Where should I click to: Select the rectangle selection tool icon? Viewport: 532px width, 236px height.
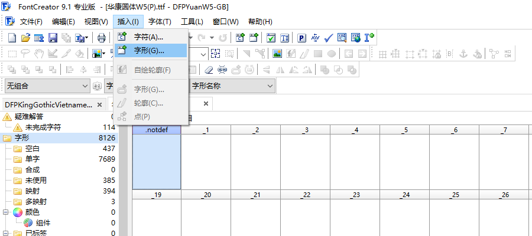pyautogui.click(x=12, y=54)
